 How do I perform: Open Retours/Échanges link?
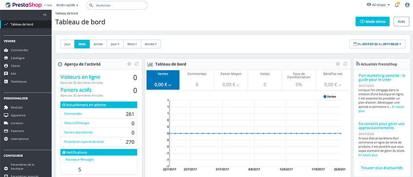point(76,123)
